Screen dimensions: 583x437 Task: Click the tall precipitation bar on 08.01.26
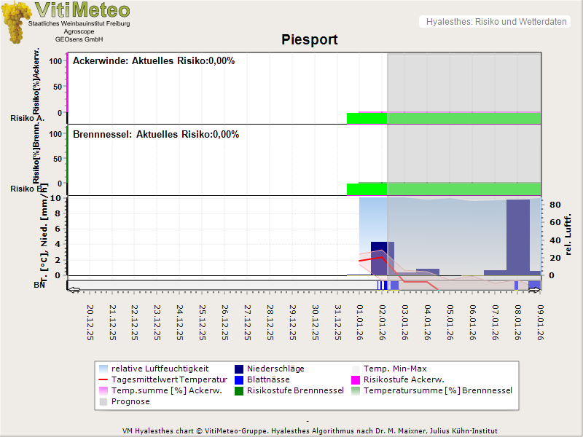pyautogui.click(x=517, y=237)
